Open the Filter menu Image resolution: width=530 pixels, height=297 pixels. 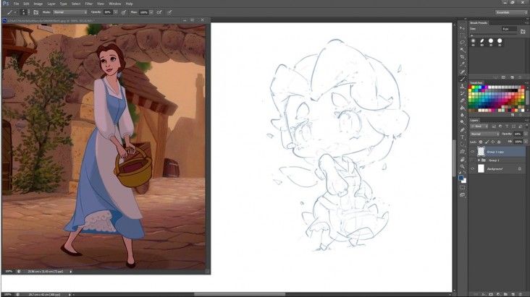coord(88,4)
